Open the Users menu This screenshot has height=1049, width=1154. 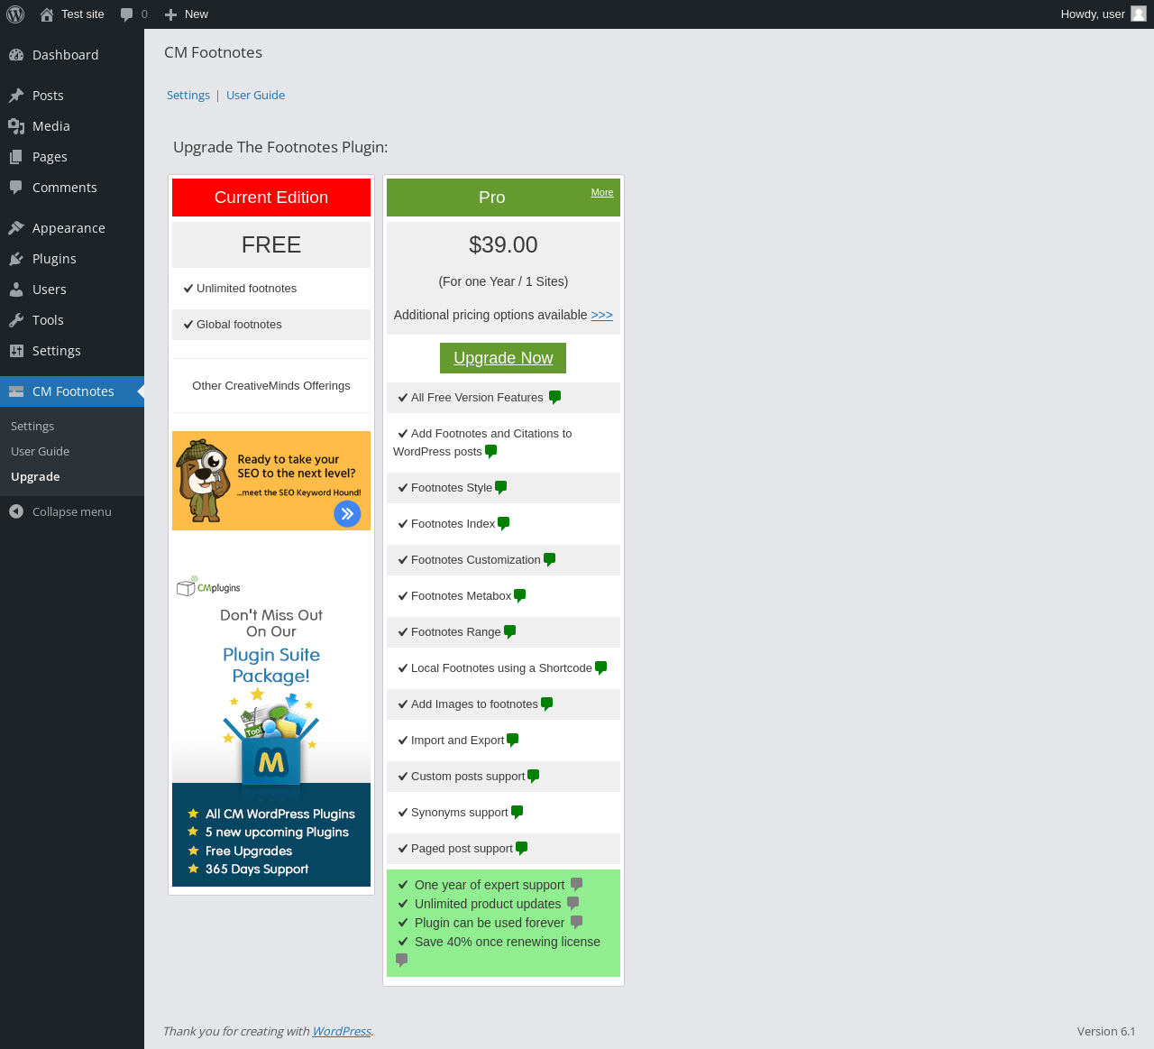[x=72, y=290]
